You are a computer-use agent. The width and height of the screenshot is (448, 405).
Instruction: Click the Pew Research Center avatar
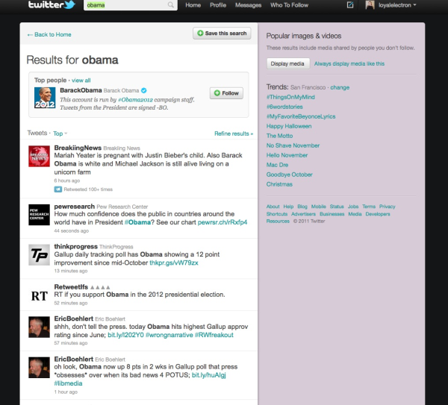(x=39, y=215)
